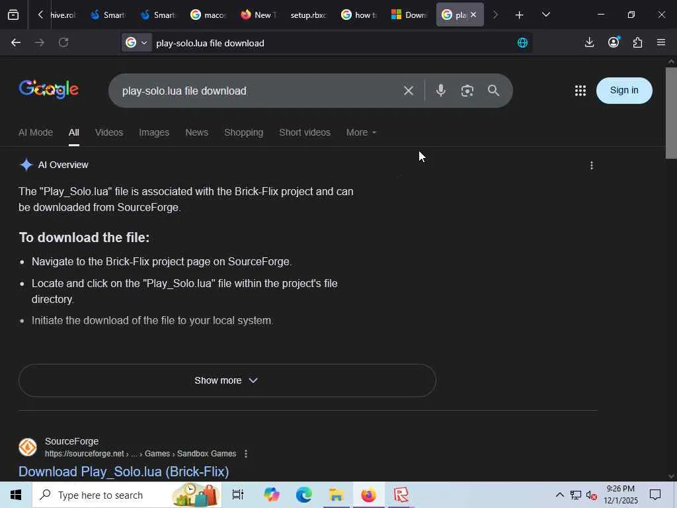This screenshot has width=677, height=508.
Task: Click the page vertical scrollbar thumb
Action: point(671,113)
